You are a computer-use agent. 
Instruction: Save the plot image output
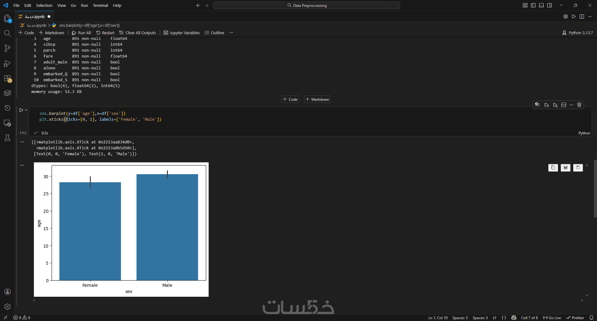[578, 168]
